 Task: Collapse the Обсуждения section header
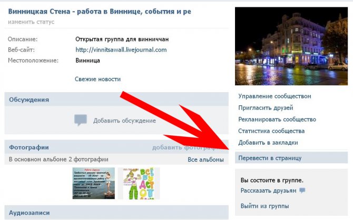point(116,99)
